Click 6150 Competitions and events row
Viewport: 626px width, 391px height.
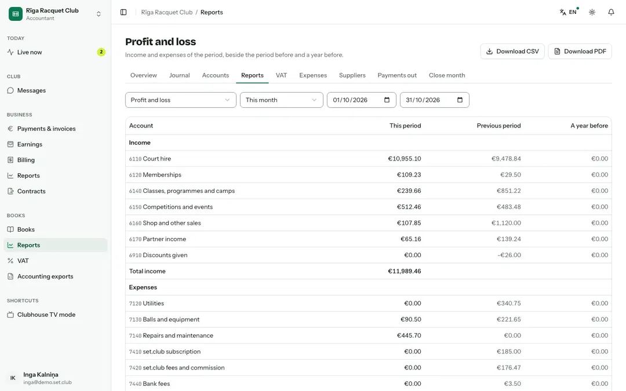pyautogui.click(x=369, y=207)
